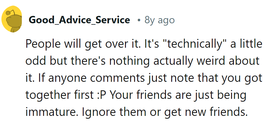275x121 pixels.
Task: Click the dot separator before the timestamp
Action: click(138, 20)
